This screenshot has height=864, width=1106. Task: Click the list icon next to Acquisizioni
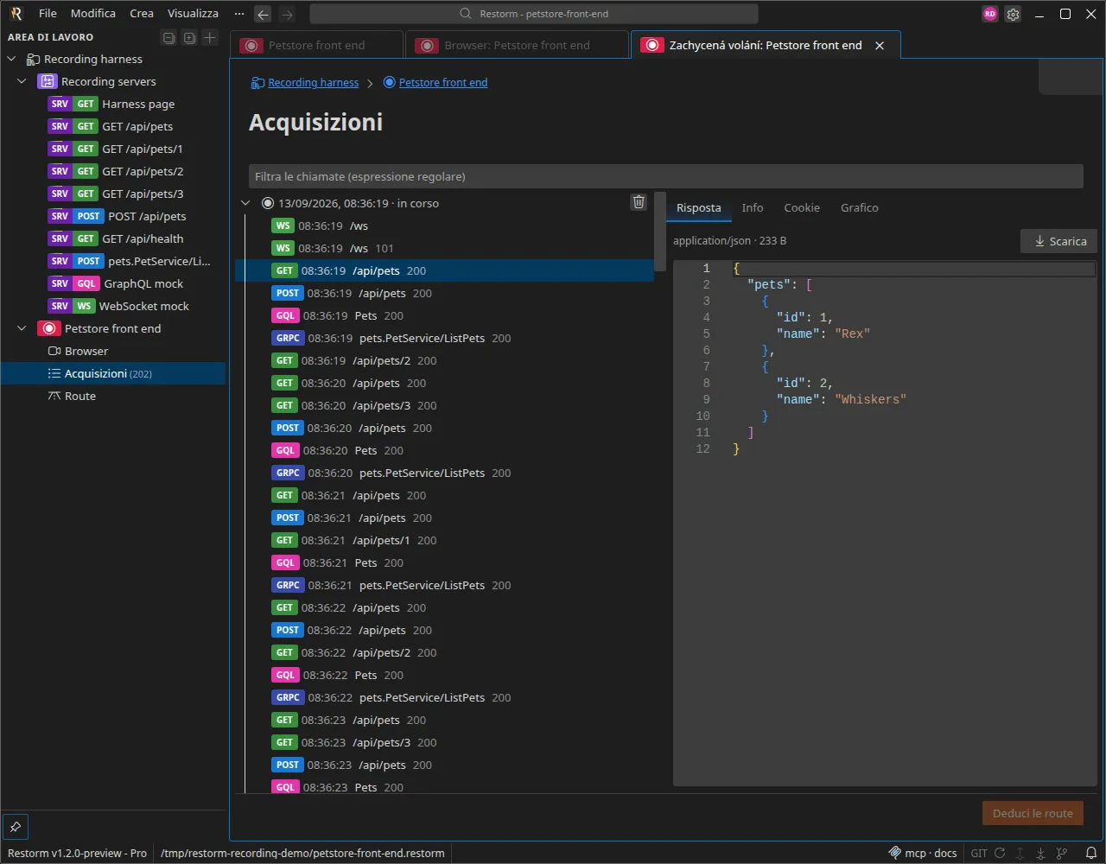[x=54, y=374]
